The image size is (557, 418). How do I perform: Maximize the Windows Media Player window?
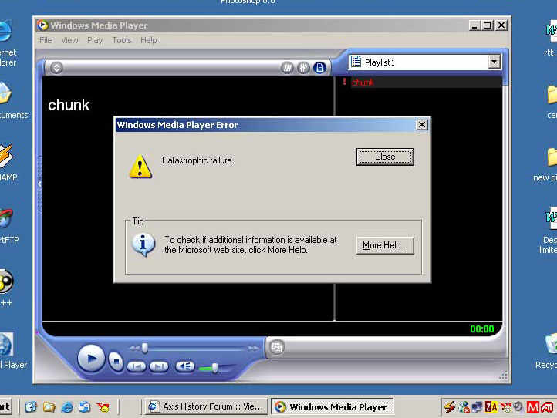pos(487,25)
